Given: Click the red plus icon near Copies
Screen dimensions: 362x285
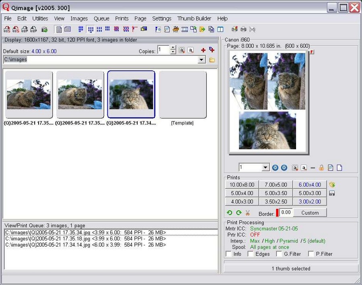Looking at the screenshot, I should click(203, 50).
